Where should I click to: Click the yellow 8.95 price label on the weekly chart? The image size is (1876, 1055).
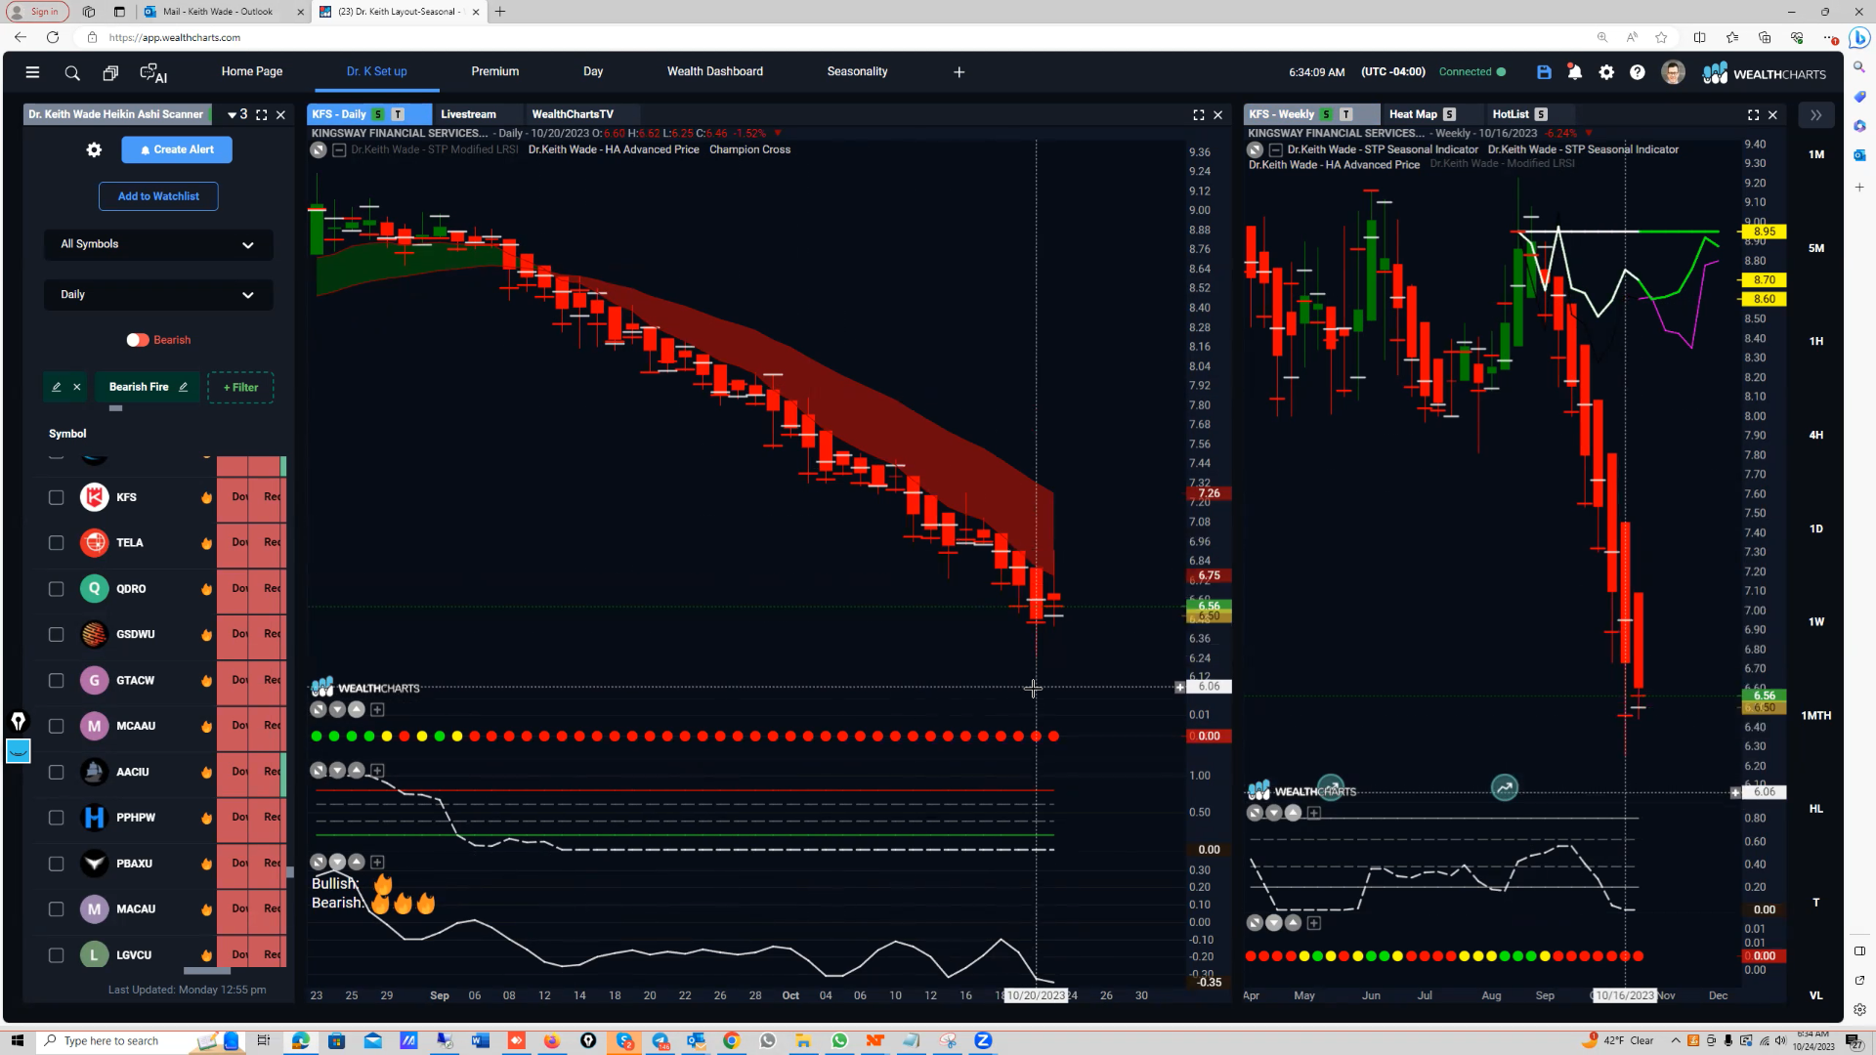pyautogui.click(x=1764, y=232)
